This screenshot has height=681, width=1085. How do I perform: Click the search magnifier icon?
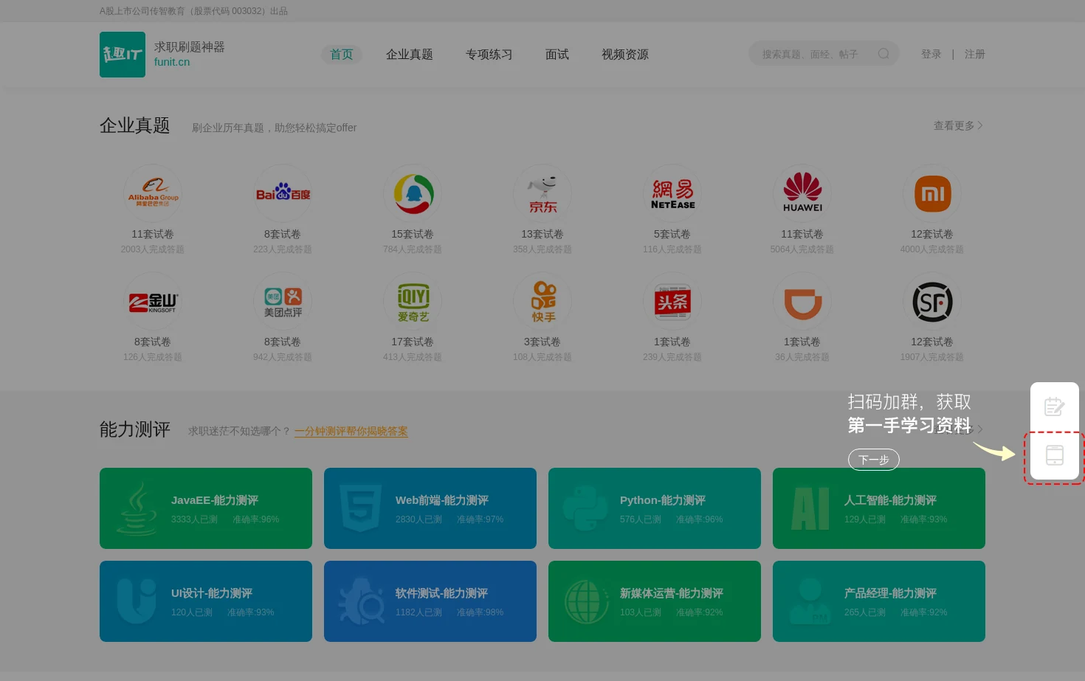point(883,54)
